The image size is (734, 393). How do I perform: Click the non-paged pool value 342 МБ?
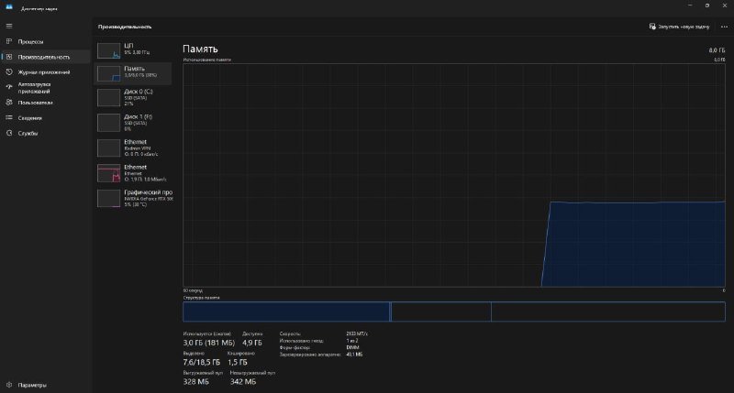pos(243,382)
